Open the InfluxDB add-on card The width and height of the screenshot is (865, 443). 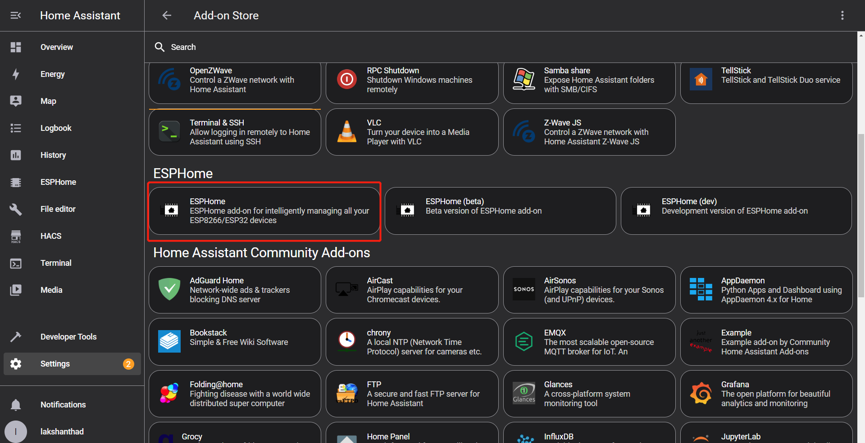pyautogui.click(x=589, y=433)
